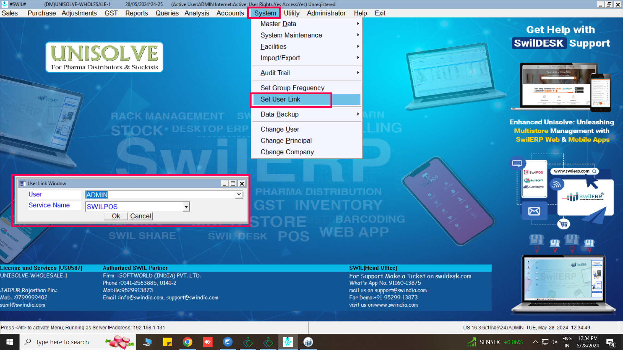
Task: Expand the System Maintenance submenu
Action: (307, 35)
